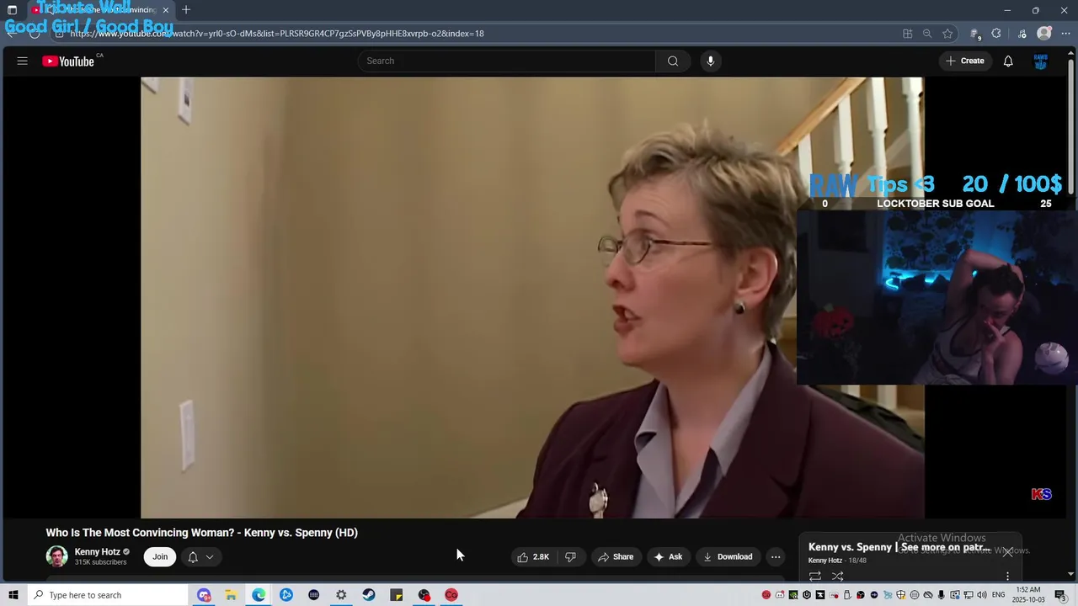Open the extension with badge 9
The width and height of the screenshot is (1078, 606).
pos(974,34)
